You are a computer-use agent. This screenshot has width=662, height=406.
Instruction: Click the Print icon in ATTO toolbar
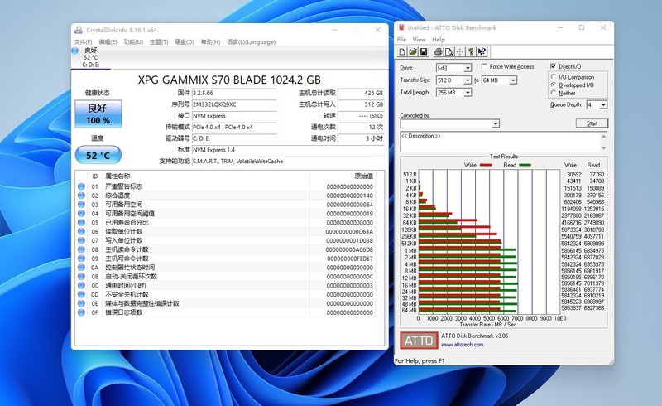point(439,52)
